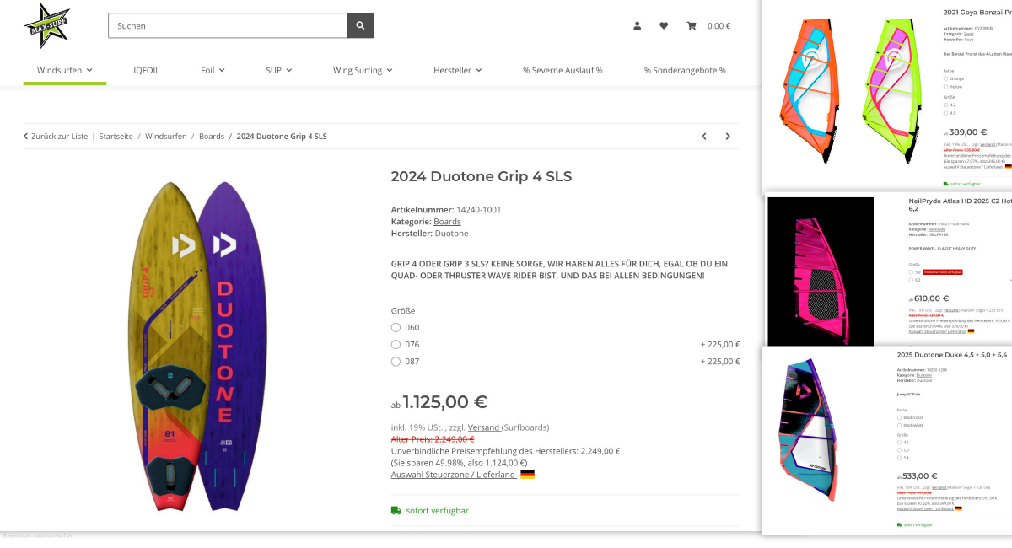Click 'Auswahl Steuerzone / Lieferland' link
The image size is (1012, 548).
coord(452,474)
